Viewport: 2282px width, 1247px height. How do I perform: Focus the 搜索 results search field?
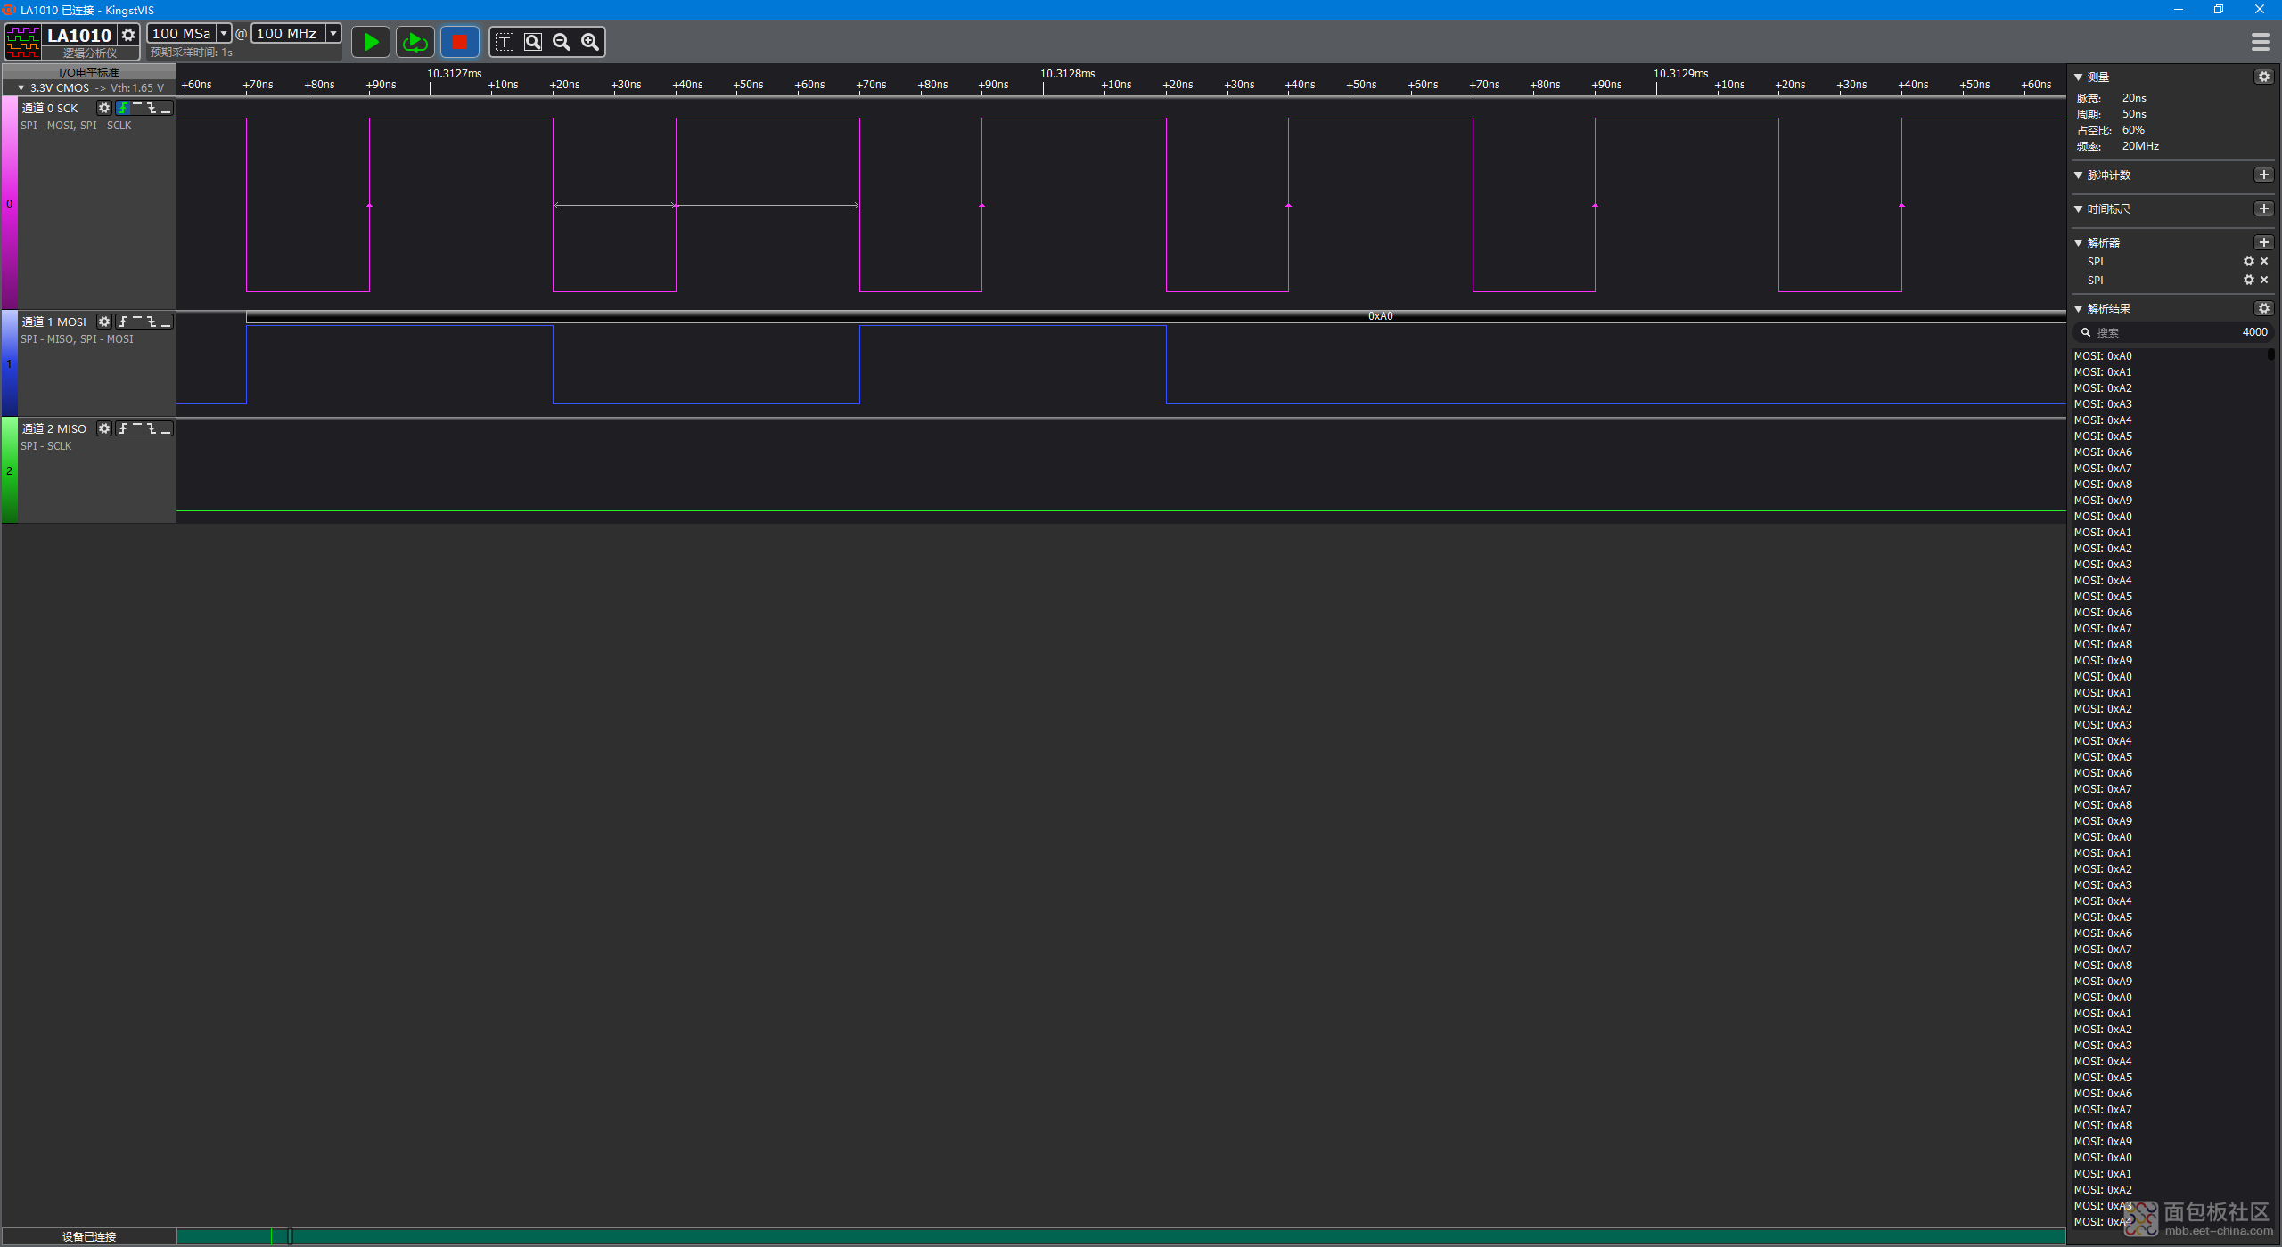(2172, 332)
